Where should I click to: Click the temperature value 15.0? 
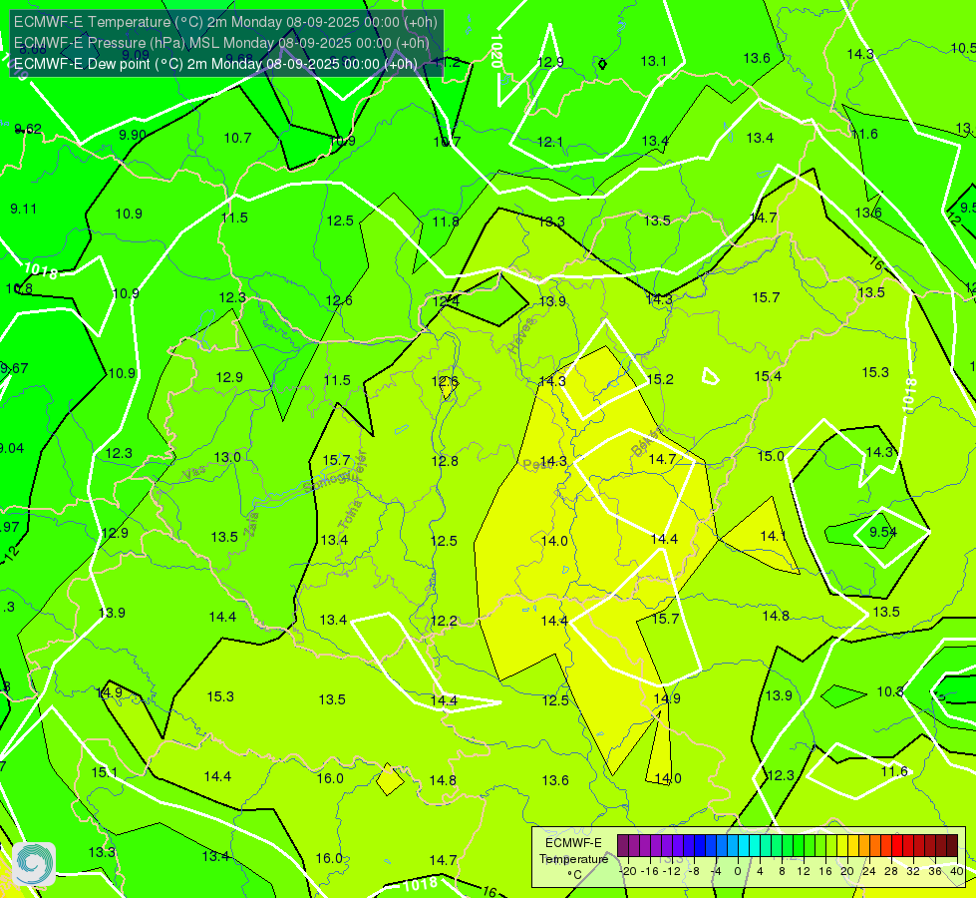point(771,456)
